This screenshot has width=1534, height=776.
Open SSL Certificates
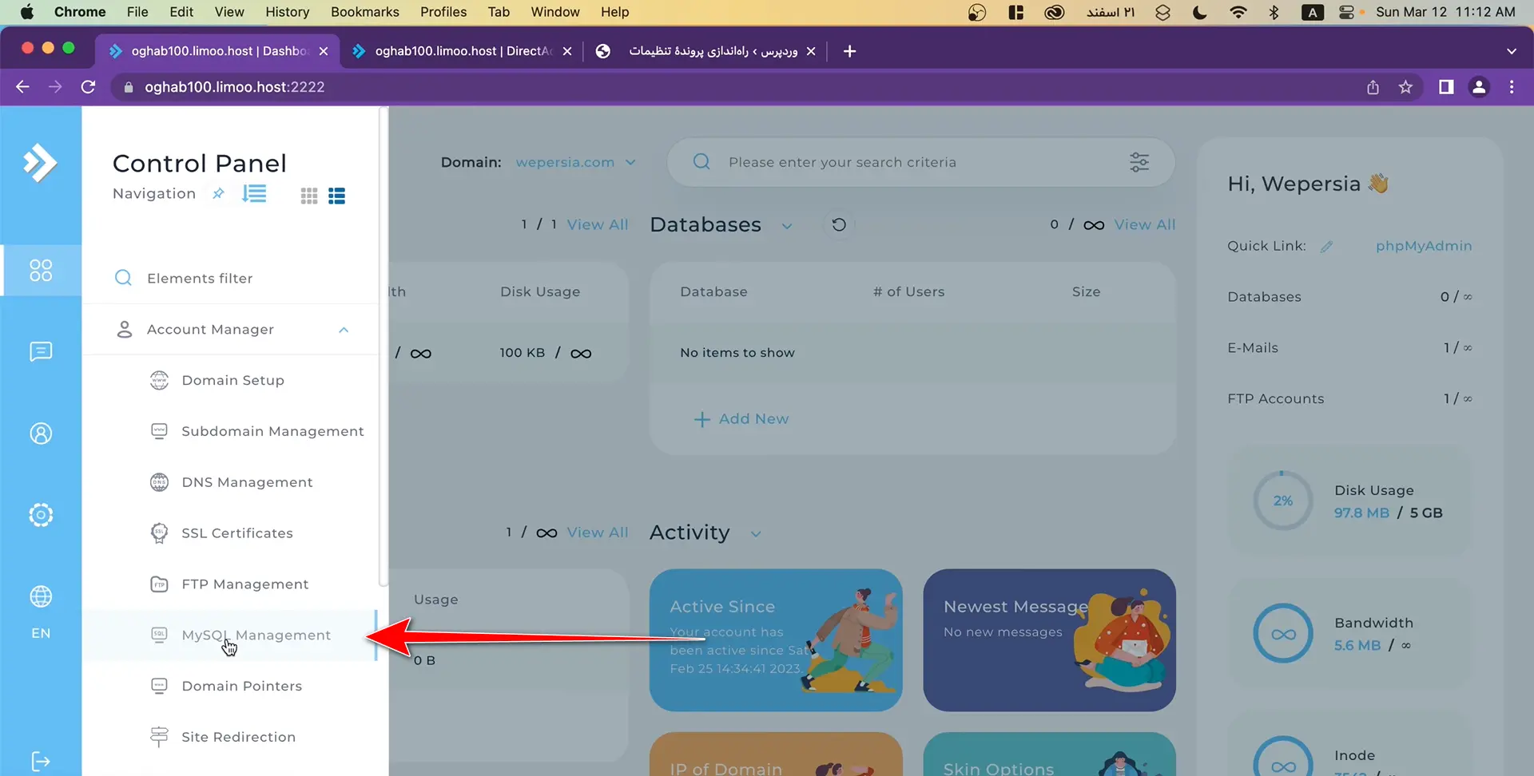click(x=237, y=533)
